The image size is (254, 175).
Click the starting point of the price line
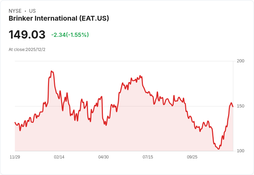pos(15,122)
